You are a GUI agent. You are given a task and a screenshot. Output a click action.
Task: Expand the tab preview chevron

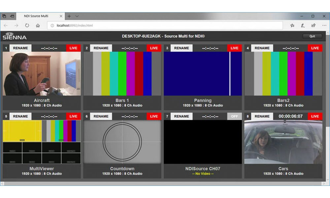(x=77, y=16)
